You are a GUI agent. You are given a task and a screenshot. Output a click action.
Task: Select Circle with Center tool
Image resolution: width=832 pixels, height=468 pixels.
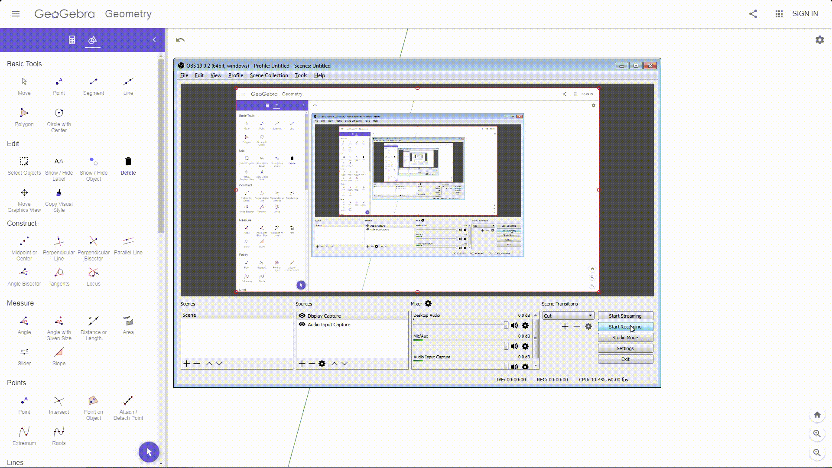click(59, 113)
